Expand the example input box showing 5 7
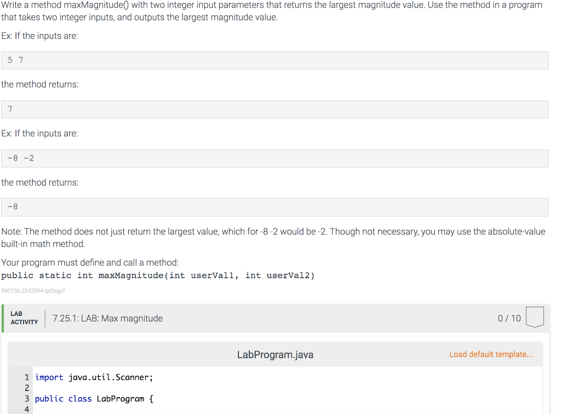 coord(274,60)
